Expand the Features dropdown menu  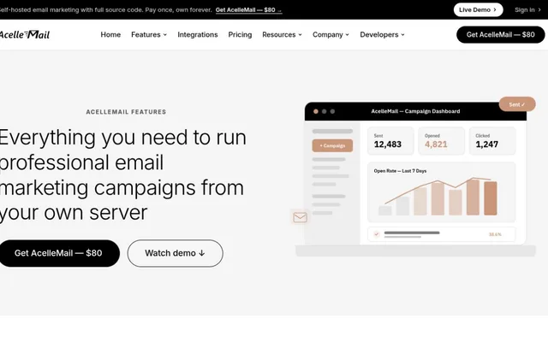tap(149, 34)
